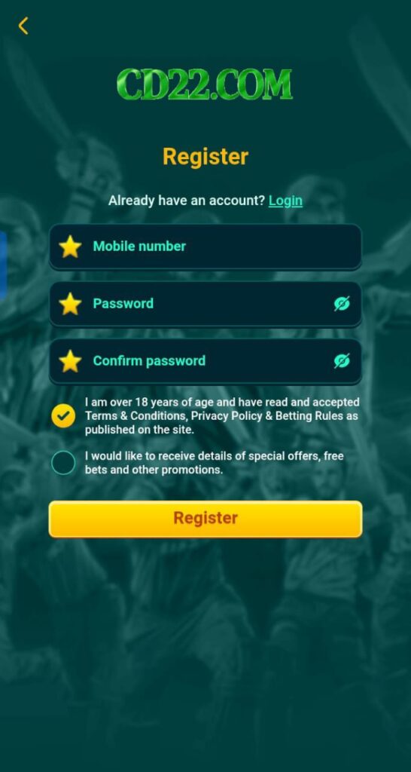
Task: Open the Login link
Action: click(285, 201)
